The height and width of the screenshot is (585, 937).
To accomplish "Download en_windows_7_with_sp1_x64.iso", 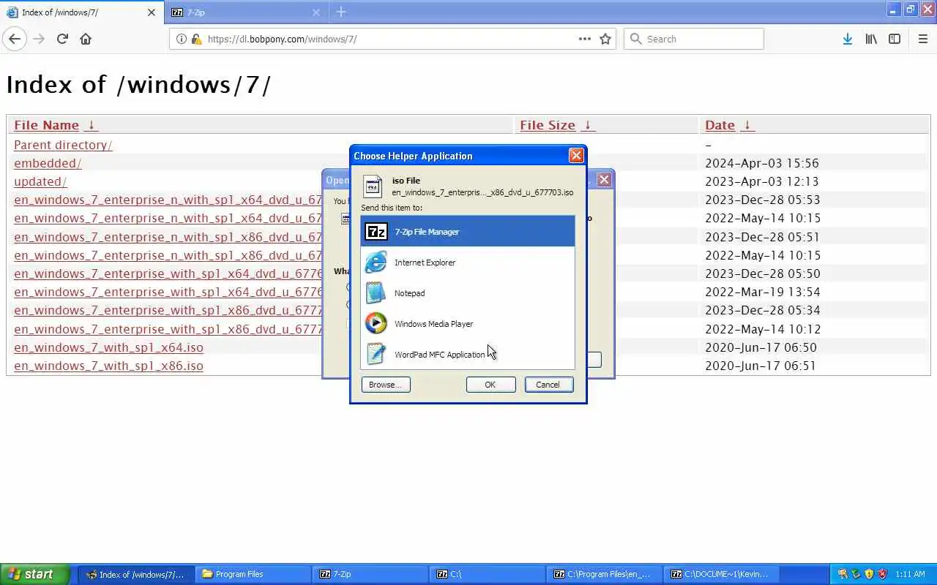I will click(x=108, y=347).
